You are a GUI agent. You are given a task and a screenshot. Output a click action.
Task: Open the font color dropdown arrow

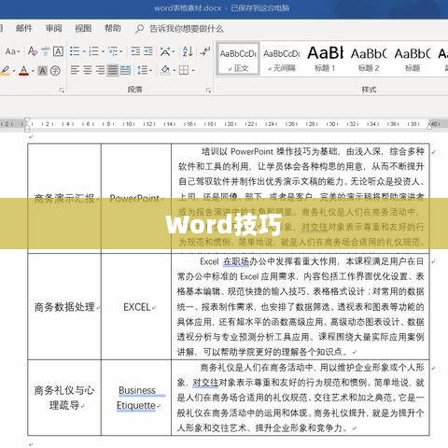(33, 71)
